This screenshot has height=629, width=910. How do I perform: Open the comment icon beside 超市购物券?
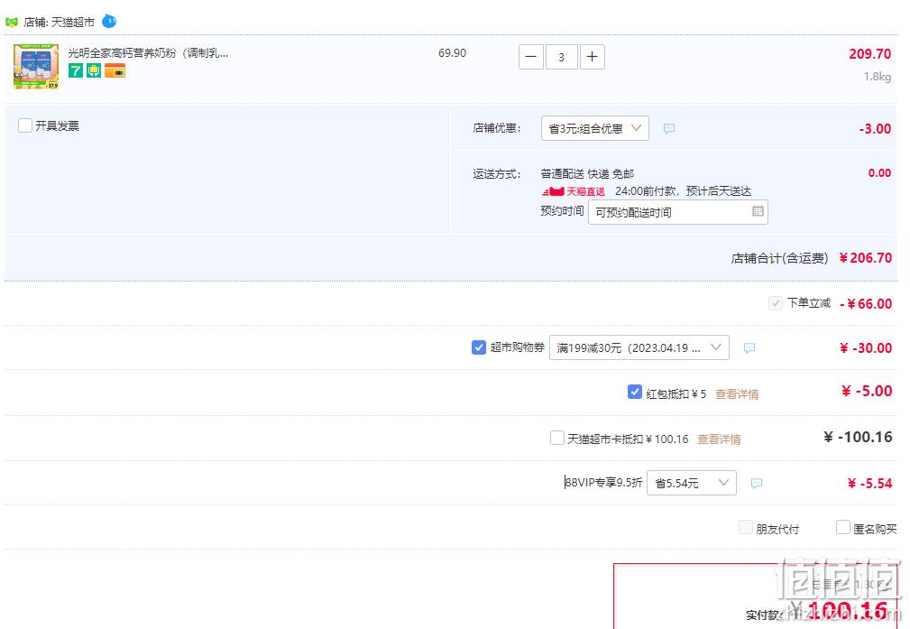(x=749, y=348)
